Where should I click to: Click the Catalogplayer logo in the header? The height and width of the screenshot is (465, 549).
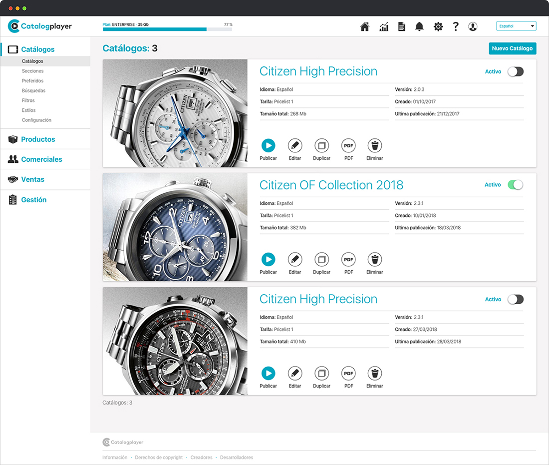[x=39, y=26]
